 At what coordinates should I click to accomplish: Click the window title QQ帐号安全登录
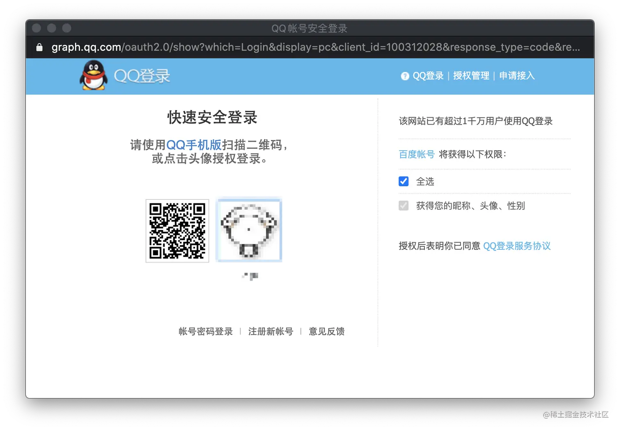310,28
